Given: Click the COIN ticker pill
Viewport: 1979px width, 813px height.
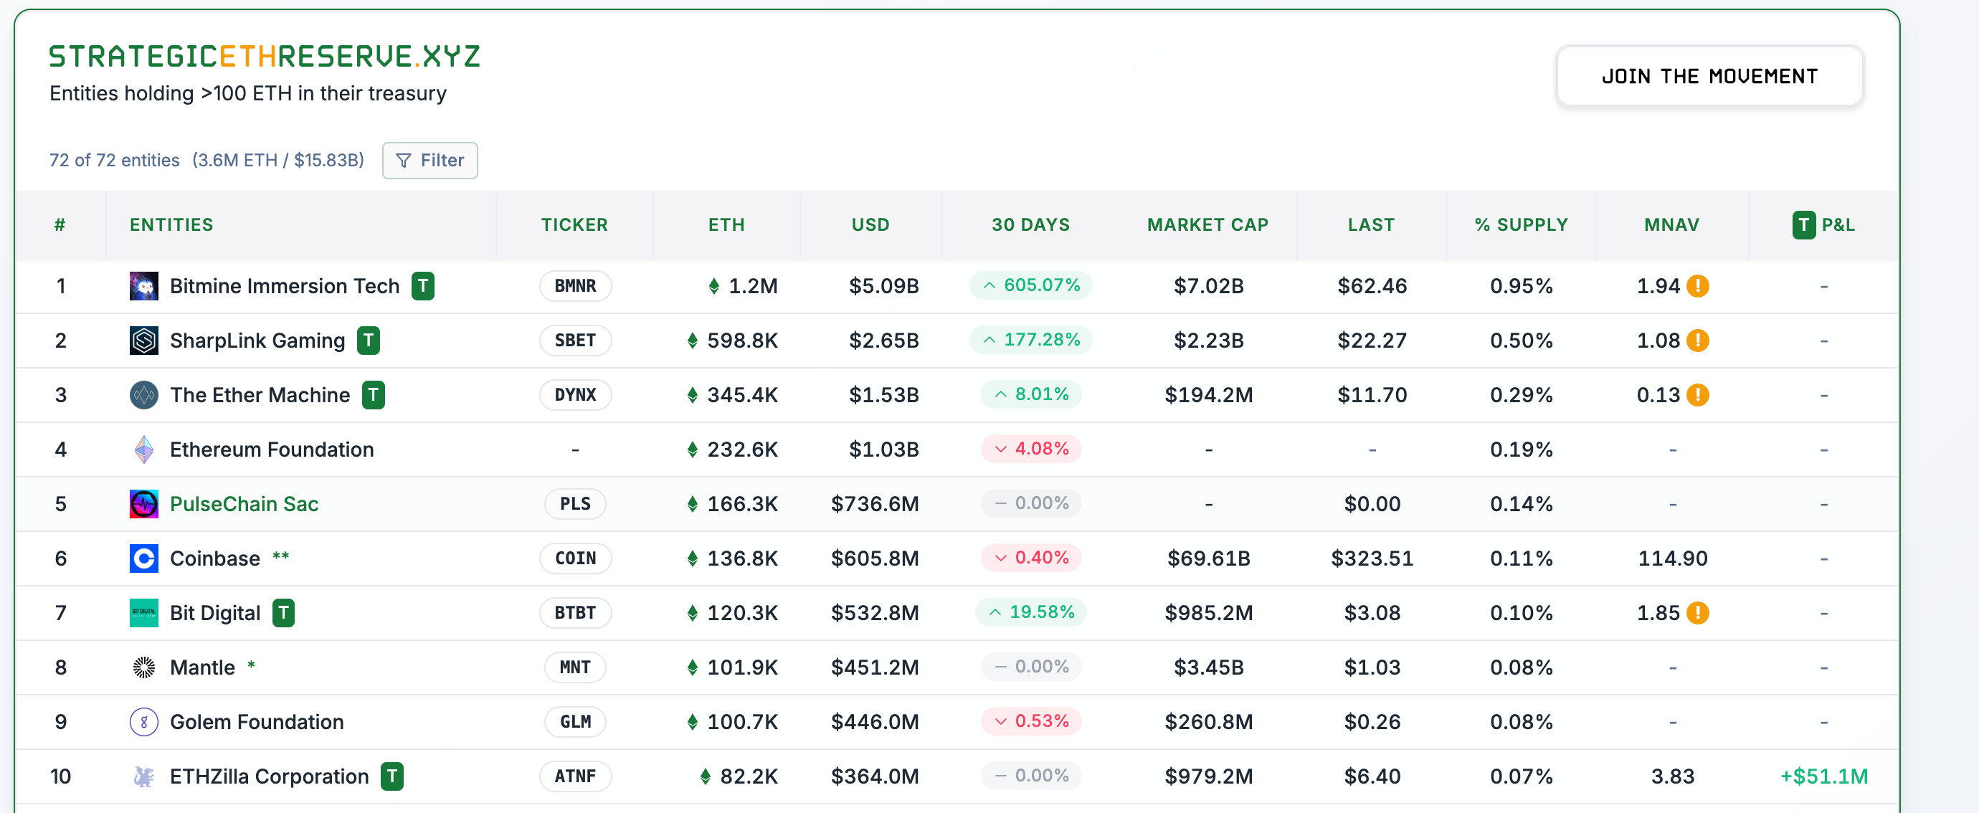Looking at the screenshot, I should [x=574, y=558].
